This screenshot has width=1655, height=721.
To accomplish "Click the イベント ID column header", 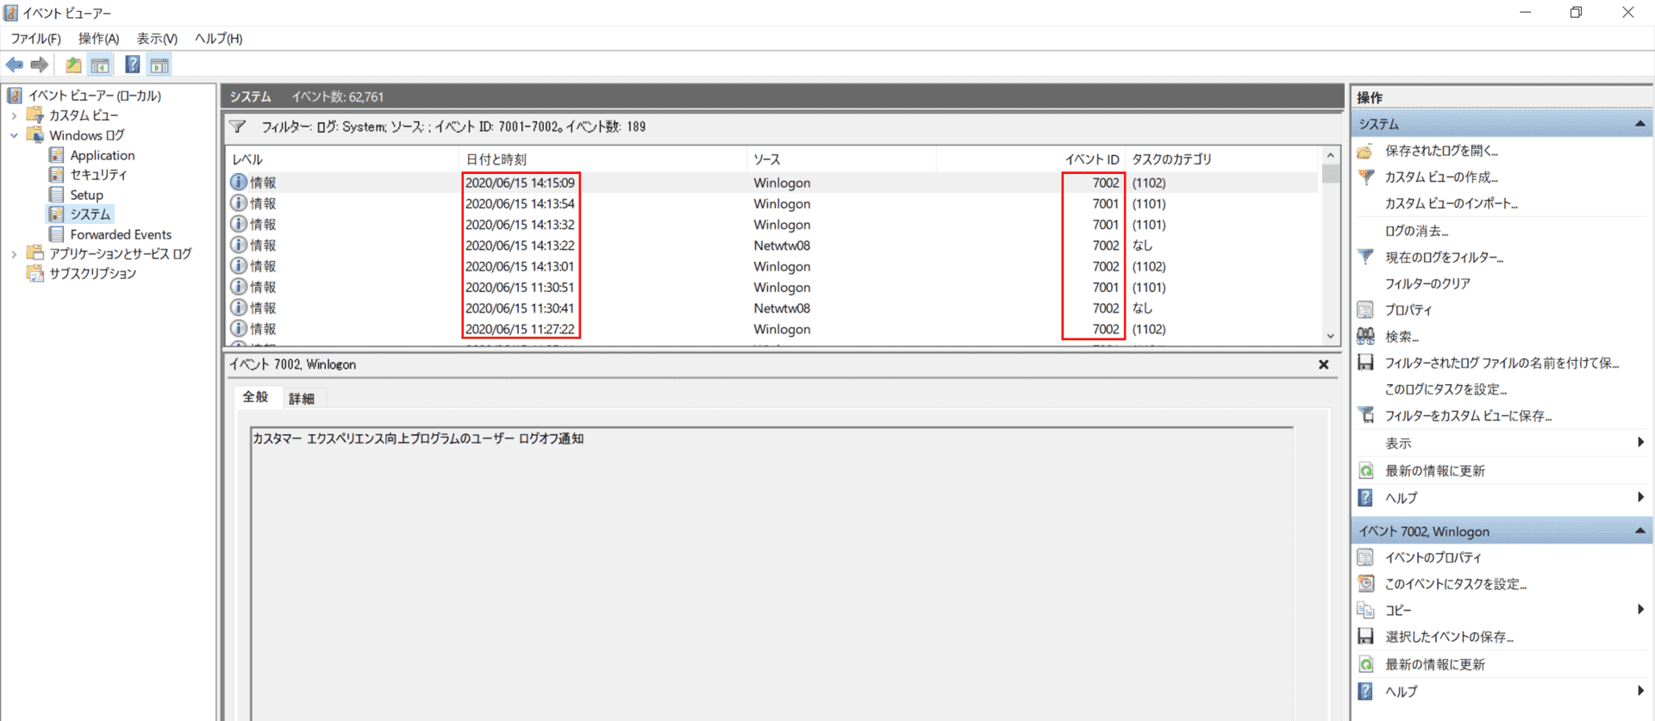I will [x=1031, y=159].
